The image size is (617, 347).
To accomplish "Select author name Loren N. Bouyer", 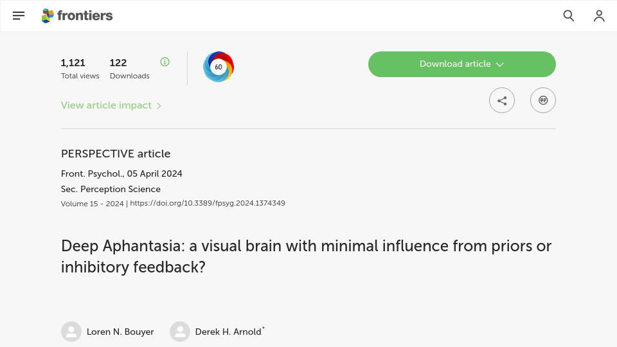I will (x=120, y=332).
